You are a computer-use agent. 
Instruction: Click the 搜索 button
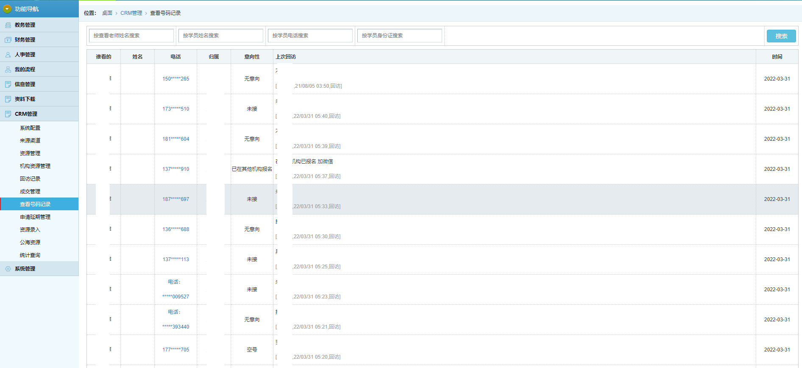781,36
